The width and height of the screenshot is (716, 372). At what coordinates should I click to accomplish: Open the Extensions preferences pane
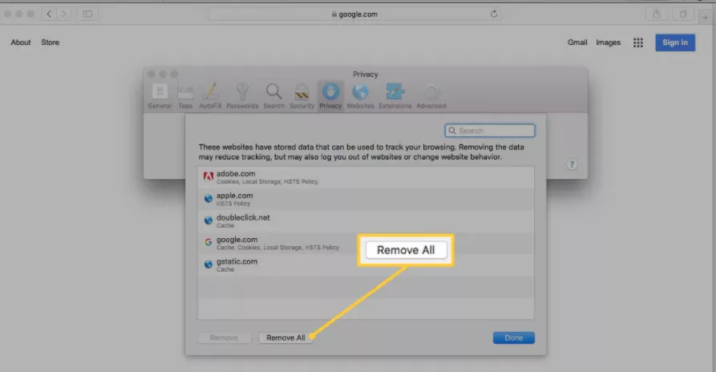[x=394, y=96]
